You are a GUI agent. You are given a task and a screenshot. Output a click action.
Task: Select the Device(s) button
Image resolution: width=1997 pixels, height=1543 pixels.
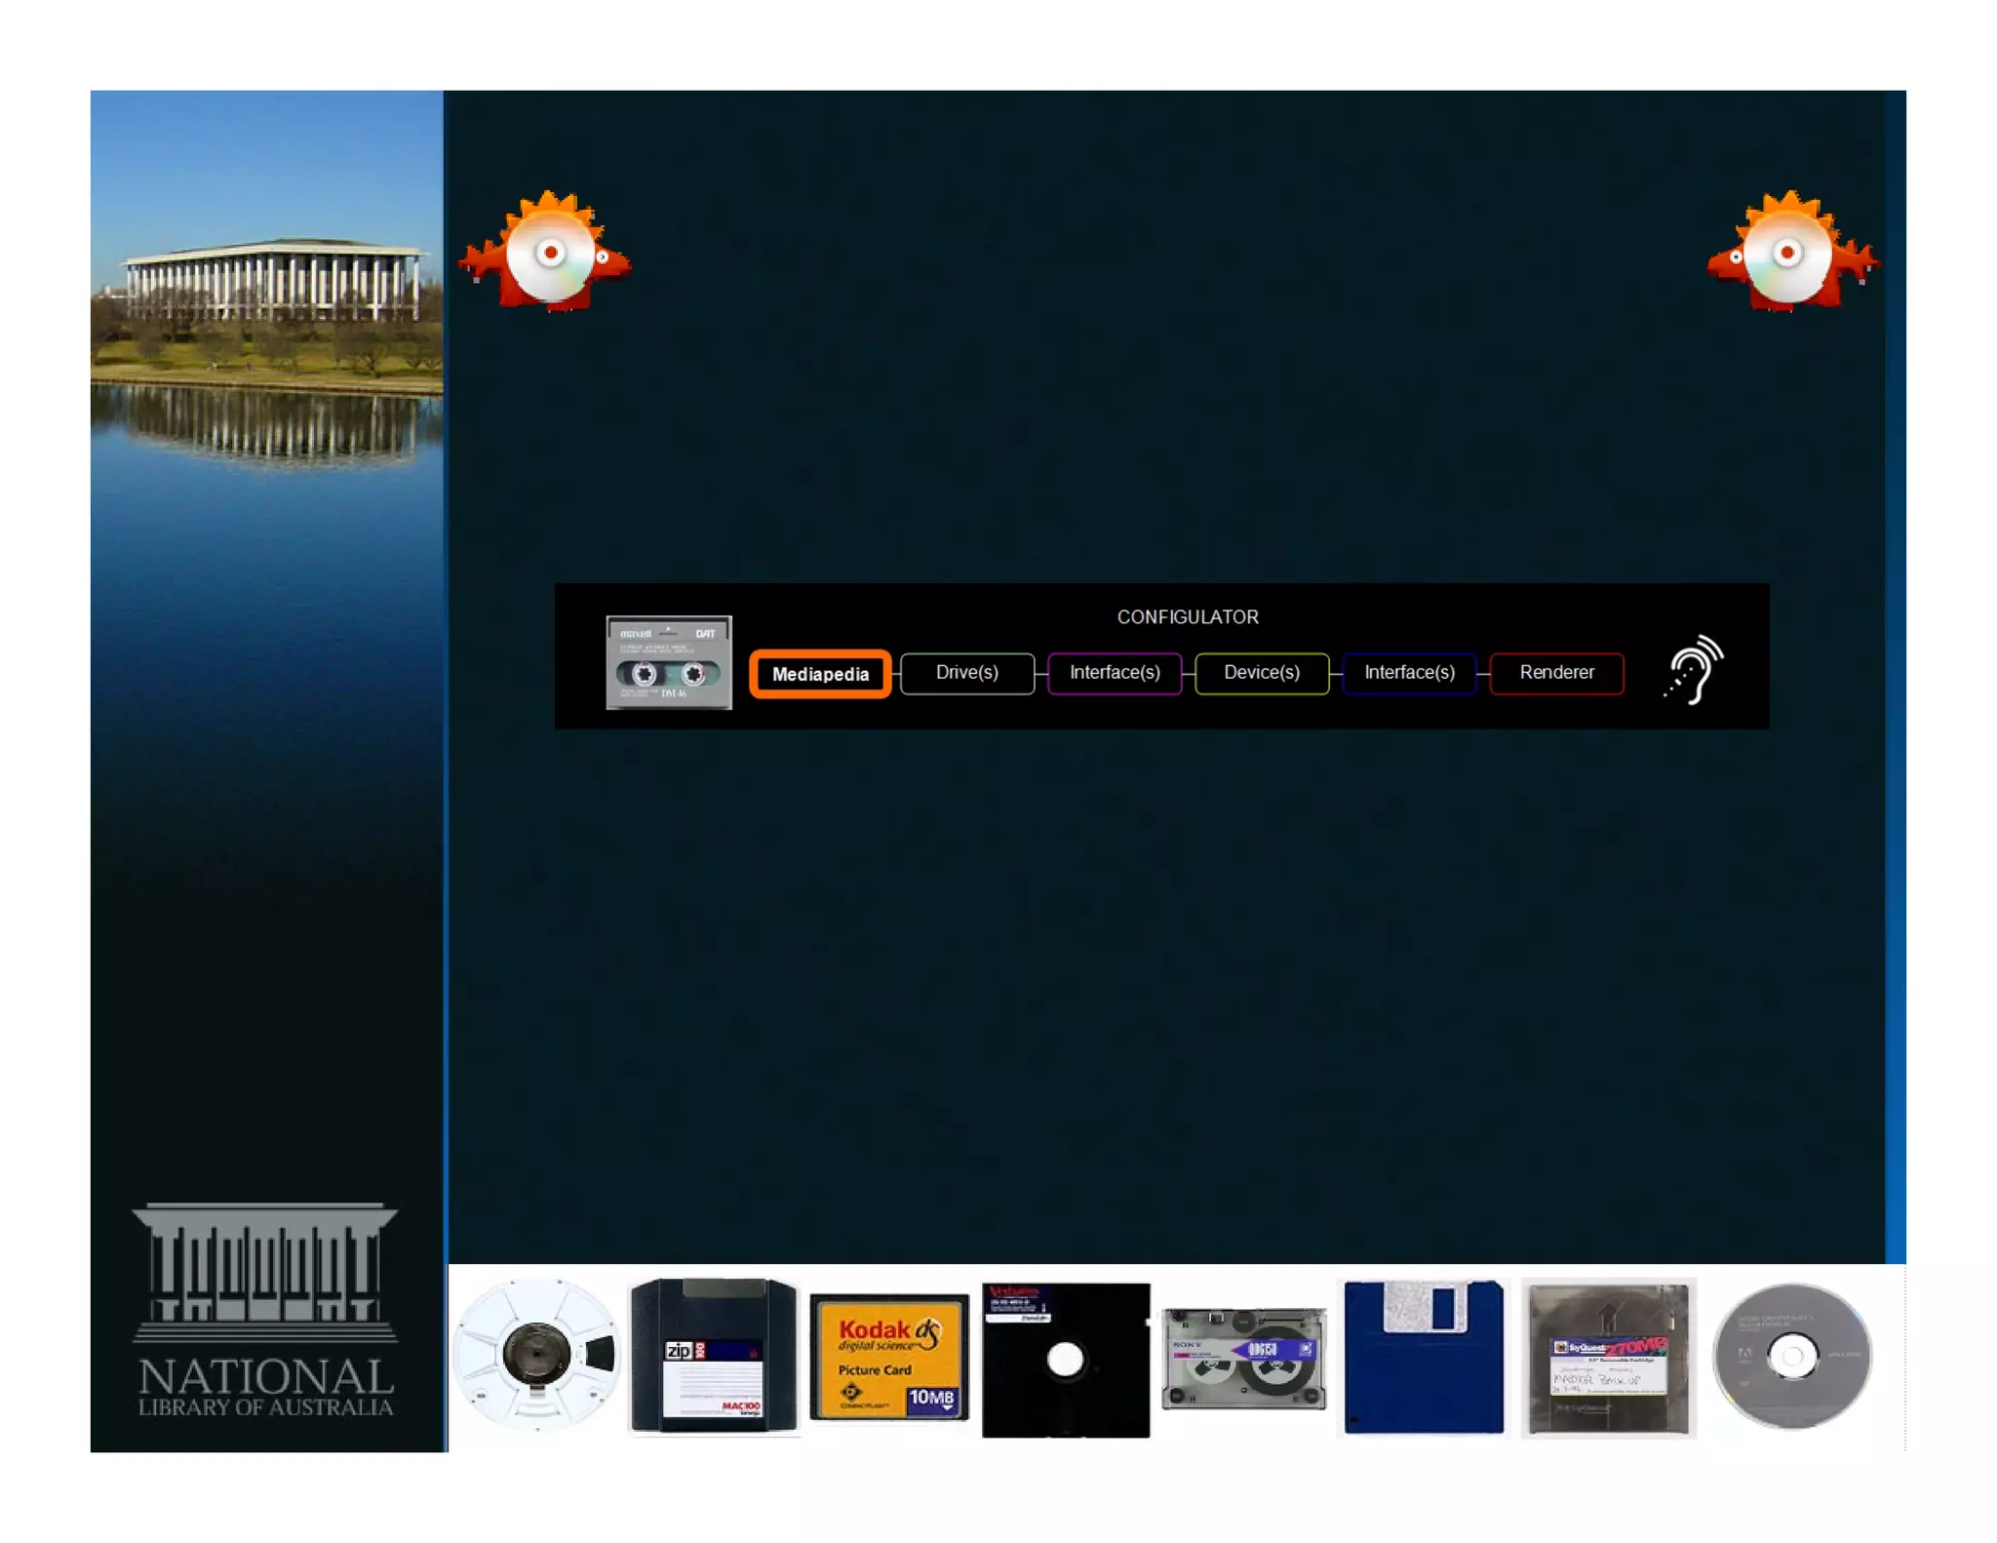point(1262,673)
